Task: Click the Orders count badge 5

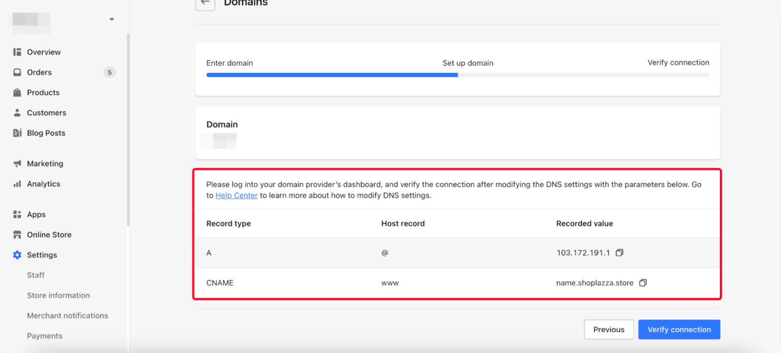Action: click(110, 72)
